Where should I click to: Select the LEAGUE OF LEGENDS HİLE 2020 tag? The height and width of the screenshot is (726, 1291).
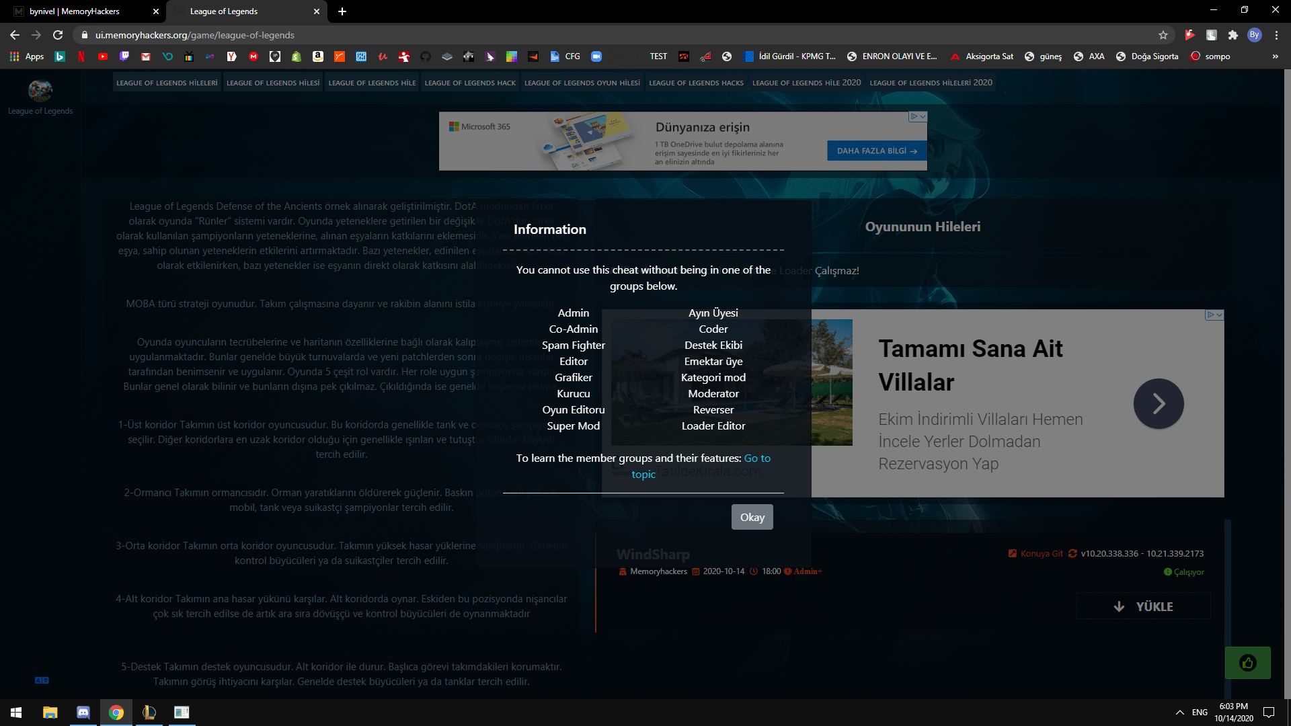[806, 83]
